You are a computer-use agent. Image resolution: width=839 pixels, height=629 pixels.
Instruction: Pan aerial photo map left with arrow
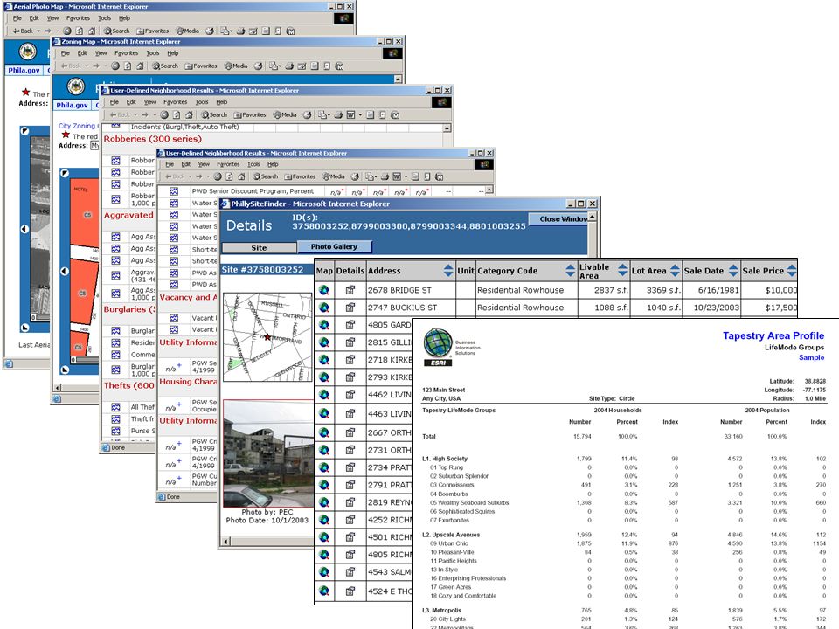pyautogui.click(x=24, y=229)
